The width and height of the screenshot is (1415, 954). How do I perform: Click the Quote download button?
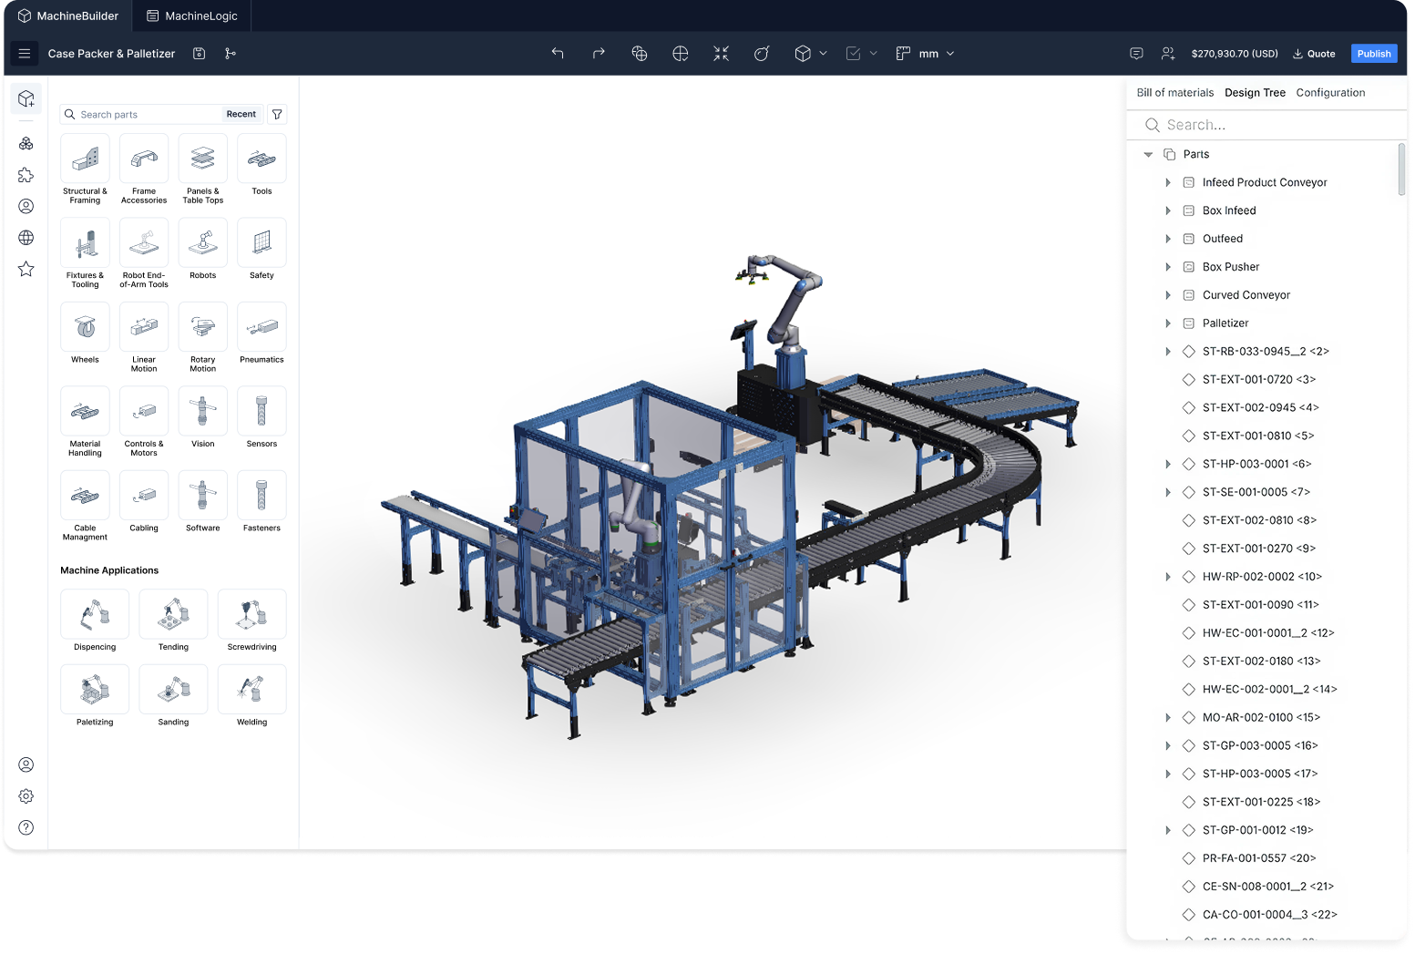1314,54
